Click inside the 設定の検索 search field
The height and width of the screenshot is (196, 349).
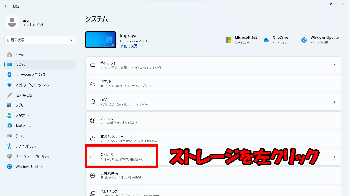pos(40,40)
